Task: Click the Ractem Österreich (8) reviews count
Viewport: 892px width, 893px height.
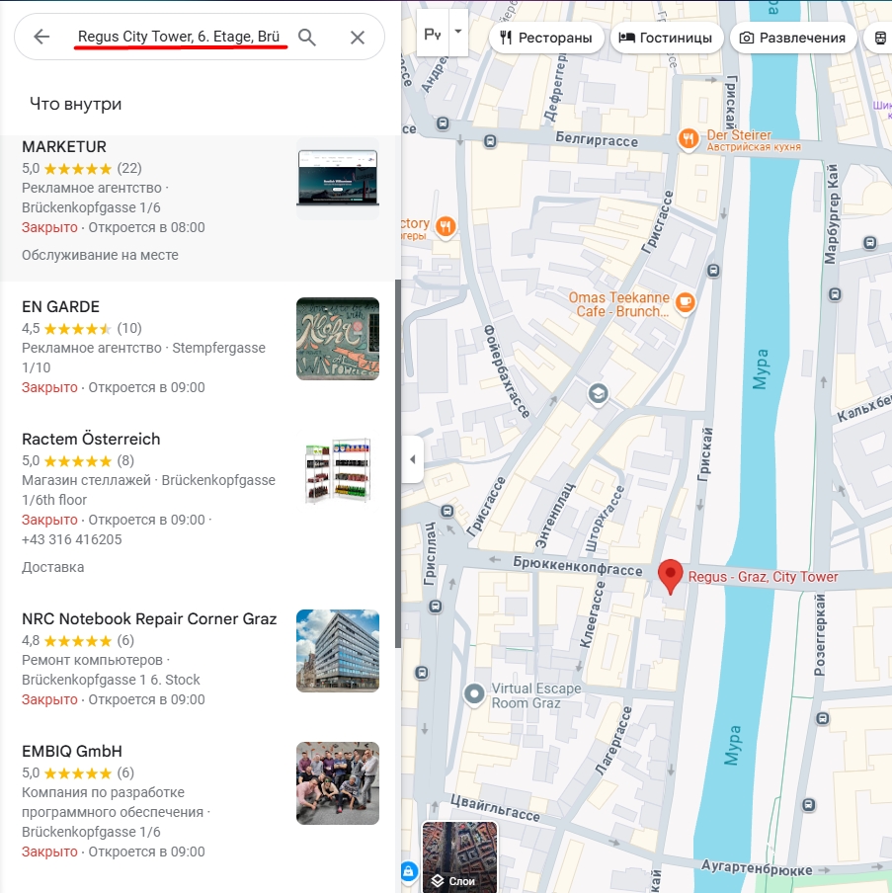Action: [125, 460]
